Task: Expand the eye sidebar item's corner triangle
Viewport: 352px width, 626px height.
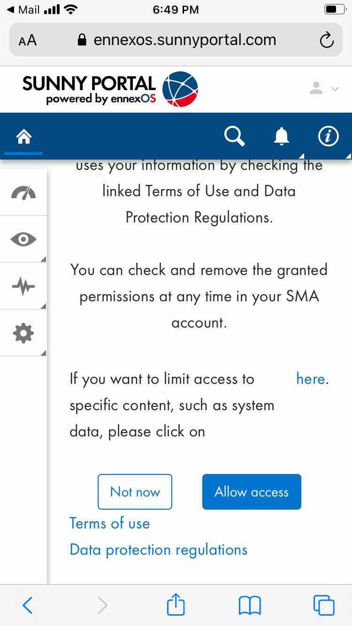Action: (43, 259)
